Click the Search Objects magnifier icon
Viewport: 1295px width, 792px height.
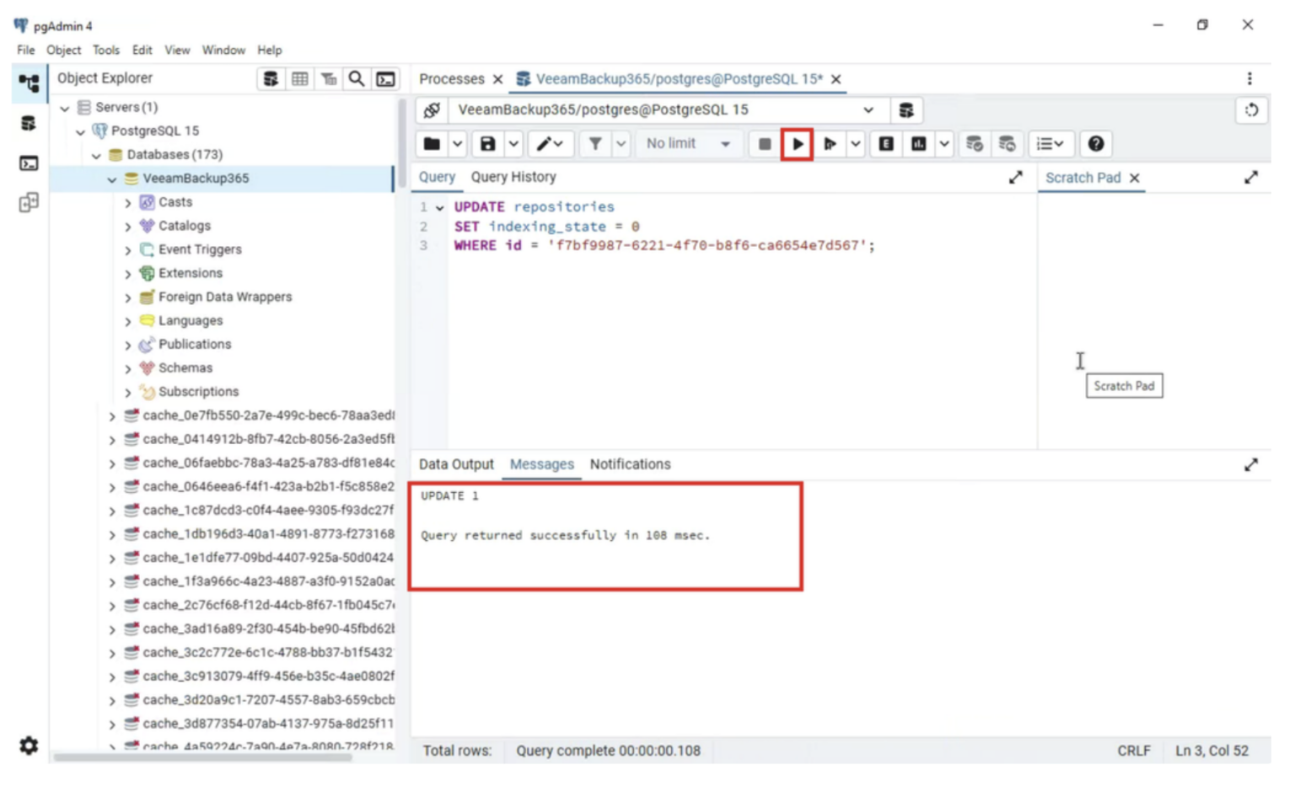point(357,79)
